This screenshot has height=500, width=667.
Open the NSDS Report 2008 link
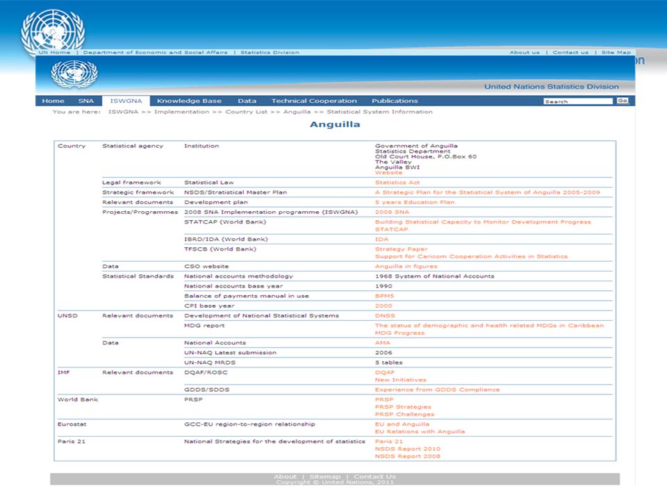click(408, 456)
